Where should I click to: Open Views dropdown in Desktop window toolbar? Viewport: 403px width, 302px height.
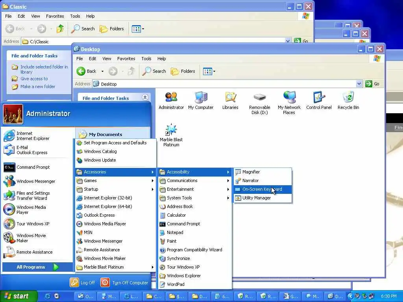[209, 71]
